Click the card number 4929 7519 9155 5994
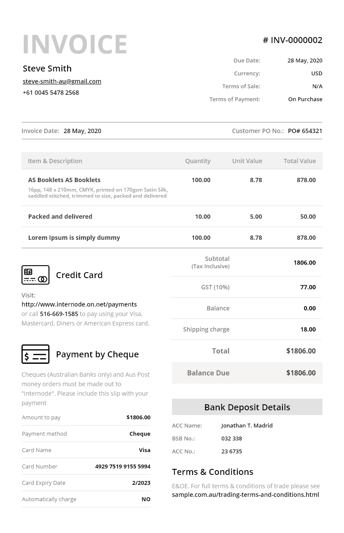Image resolution: width=344 pixels, height=533 pixels. [123, 466]
